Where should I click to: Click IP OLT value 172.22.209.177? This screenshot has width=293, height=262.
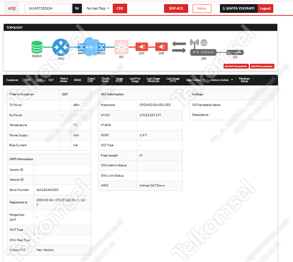point(150,115)
